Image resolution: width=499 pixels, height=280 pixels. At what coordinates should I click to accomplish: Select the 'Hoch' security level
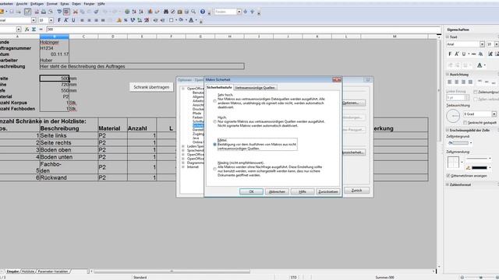[x=215, y=121]
